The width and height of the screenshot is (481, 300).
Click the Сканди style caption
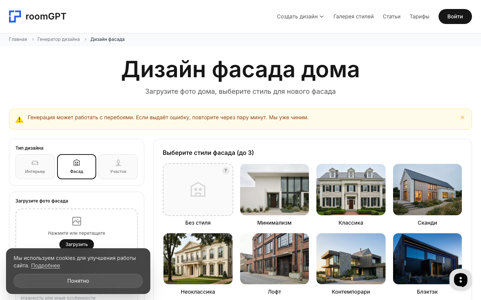[x=427, y=223]
